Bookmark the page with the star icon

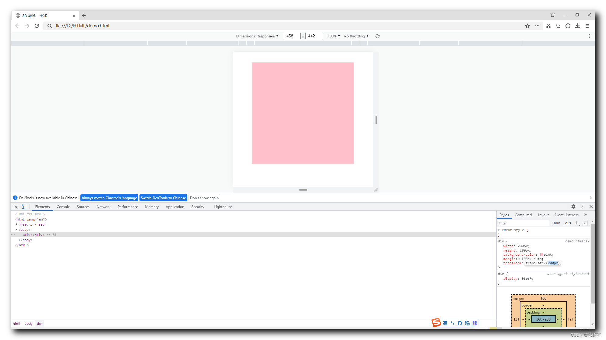[x=527, y=26]
